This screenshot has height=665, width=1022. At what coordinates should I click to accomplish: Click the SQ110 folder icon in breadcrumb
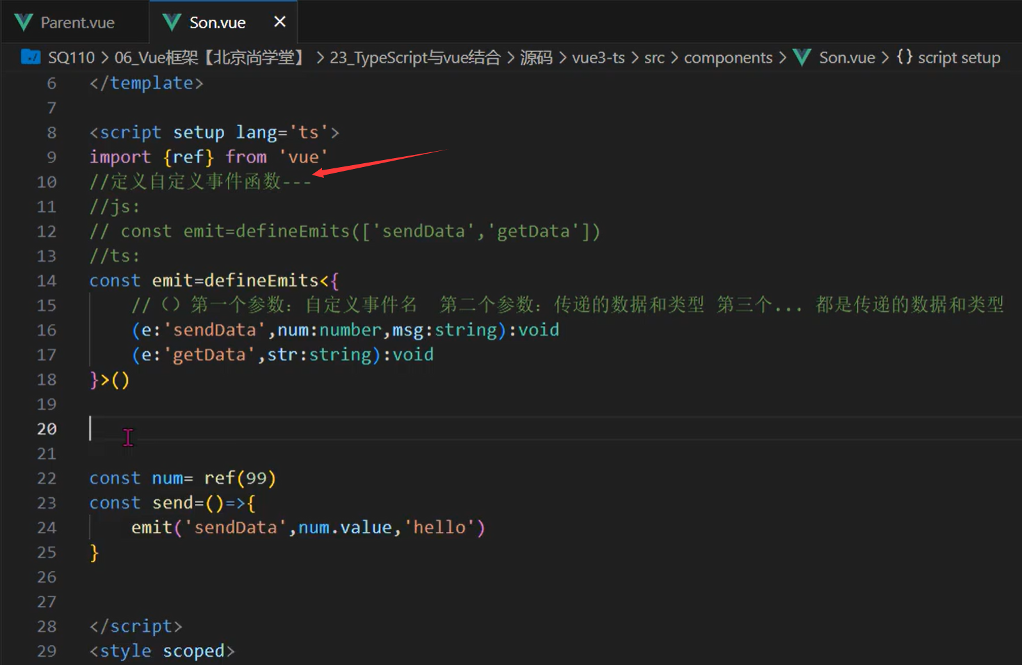31,57
